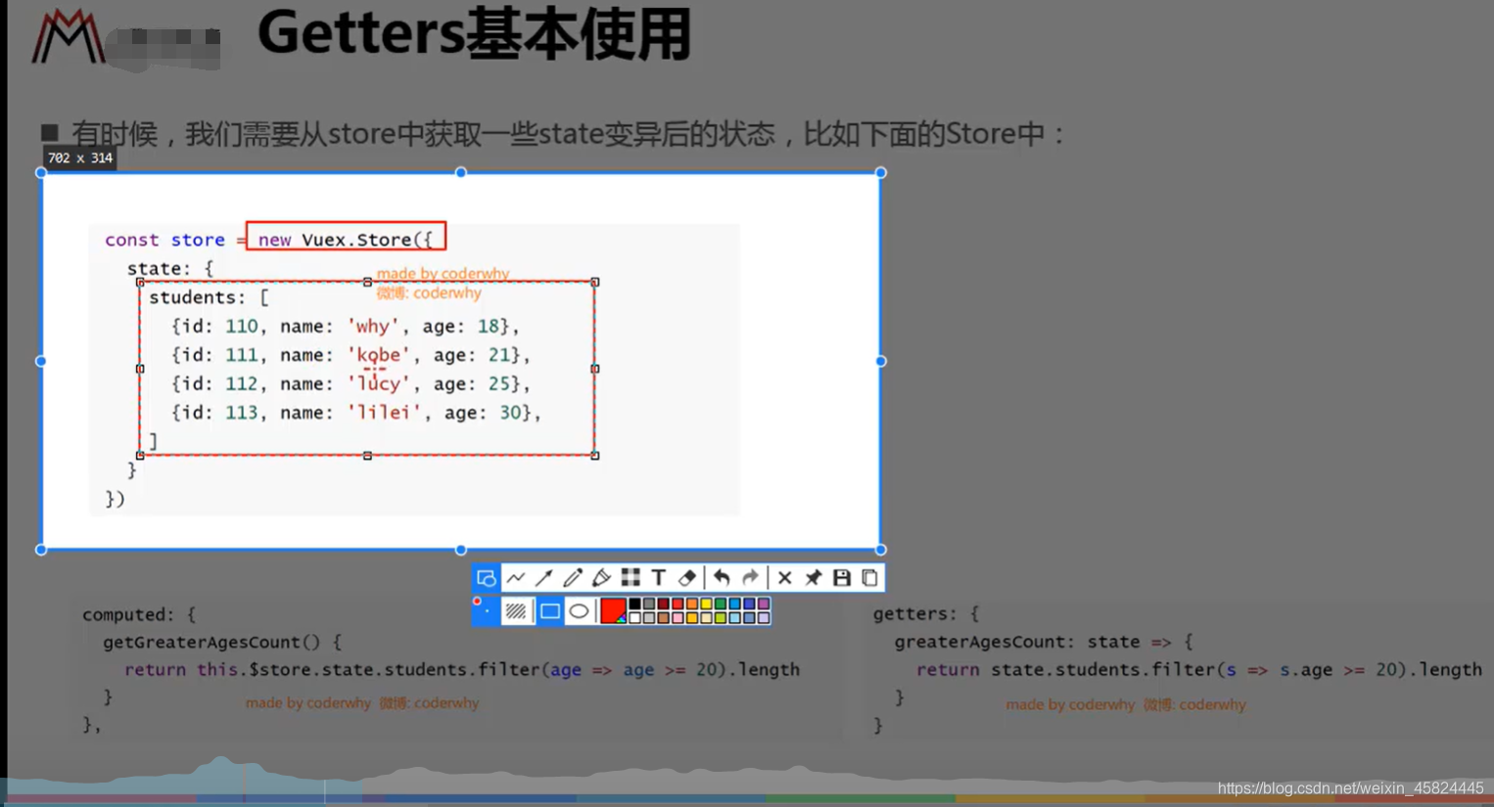Choose the rectangle shape option
Screen dimensions: 1494x807
tap(550, 611)
